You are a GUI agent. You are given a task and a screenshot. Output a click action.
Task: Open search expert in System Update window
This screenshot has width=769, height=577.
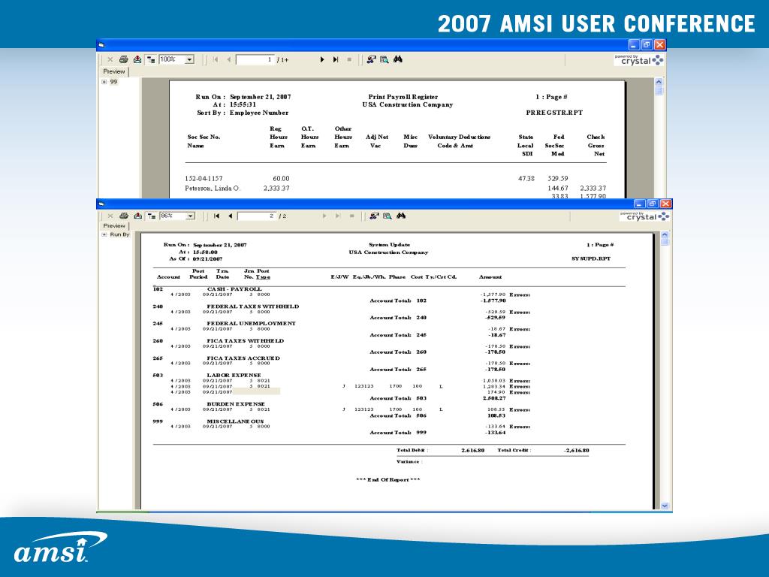pos(388,216)
